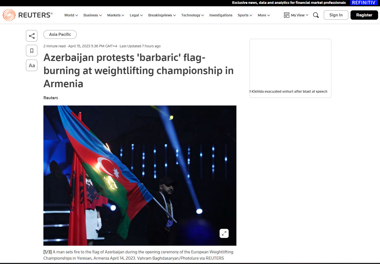Open the Sports menu
380x264 pixels.
pos(245,15)
